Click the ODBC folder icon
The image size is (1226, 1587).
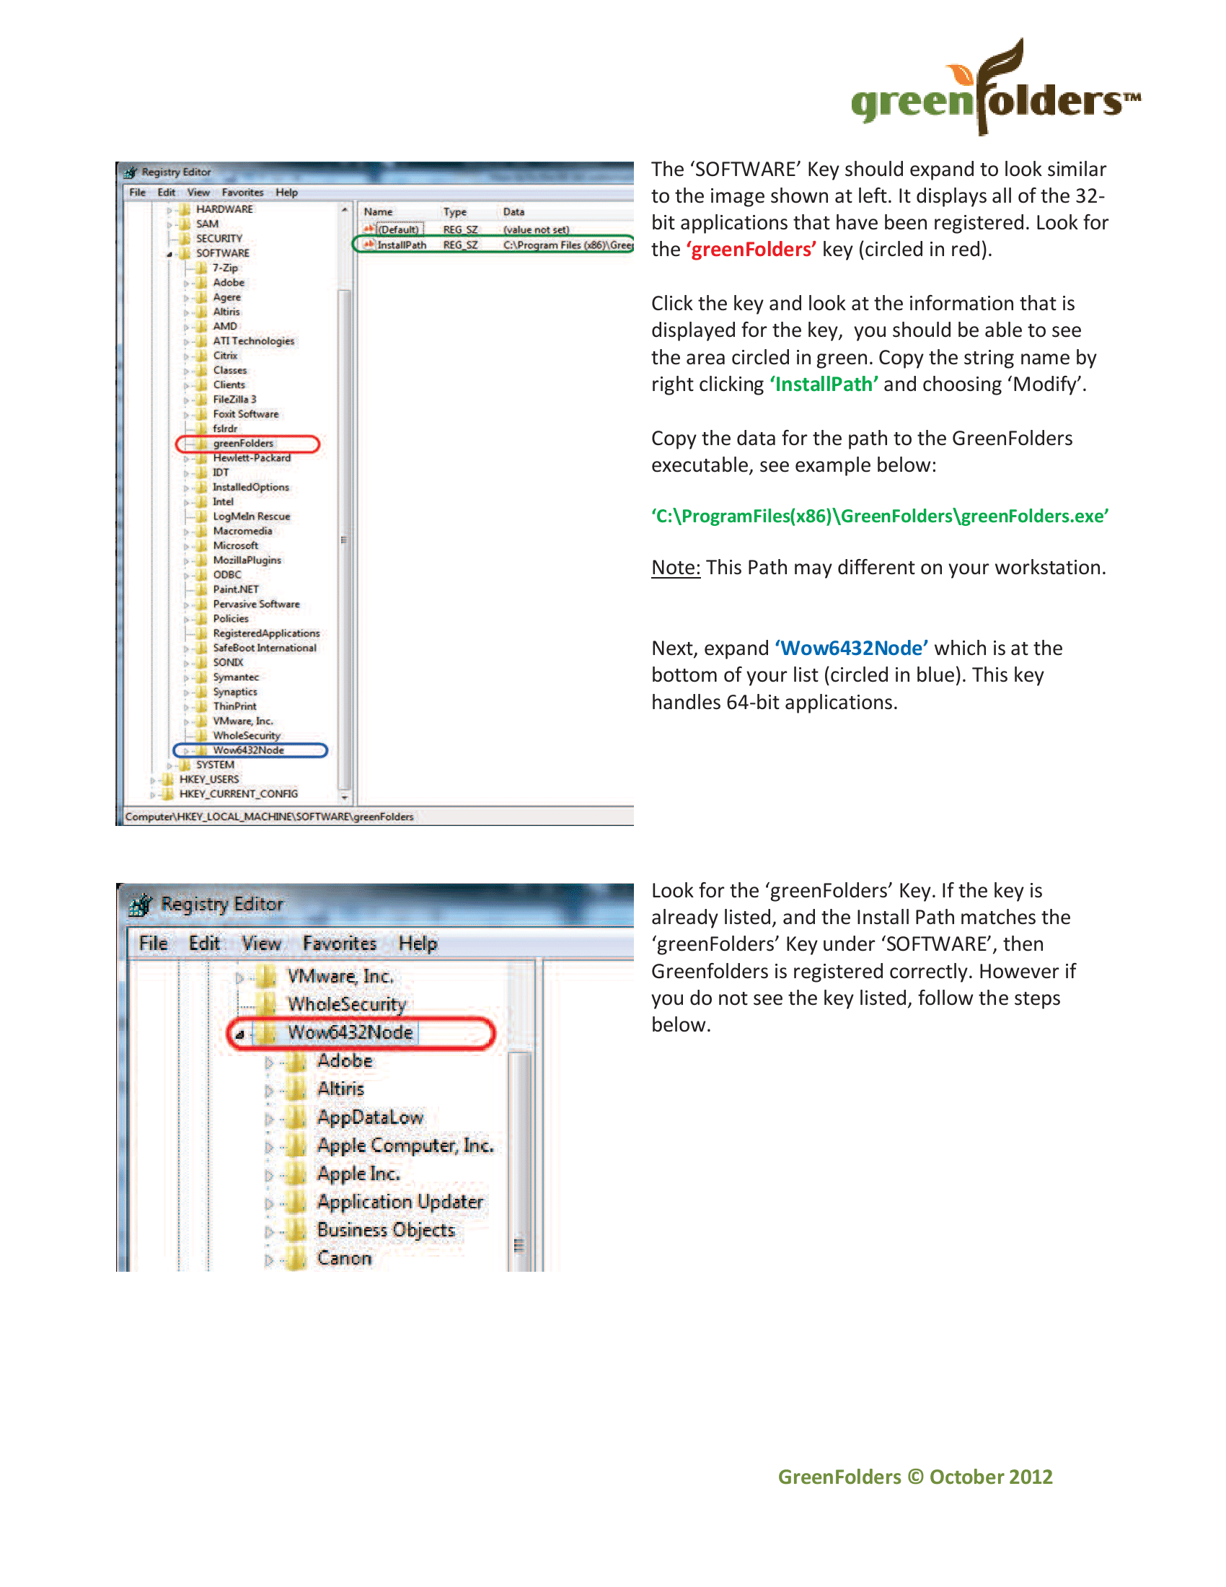coord(201,575)
